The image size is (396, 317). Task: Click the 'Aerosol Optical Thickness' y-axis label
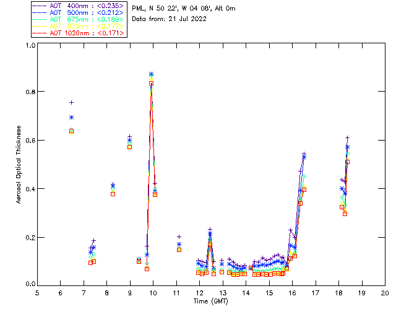19,165
